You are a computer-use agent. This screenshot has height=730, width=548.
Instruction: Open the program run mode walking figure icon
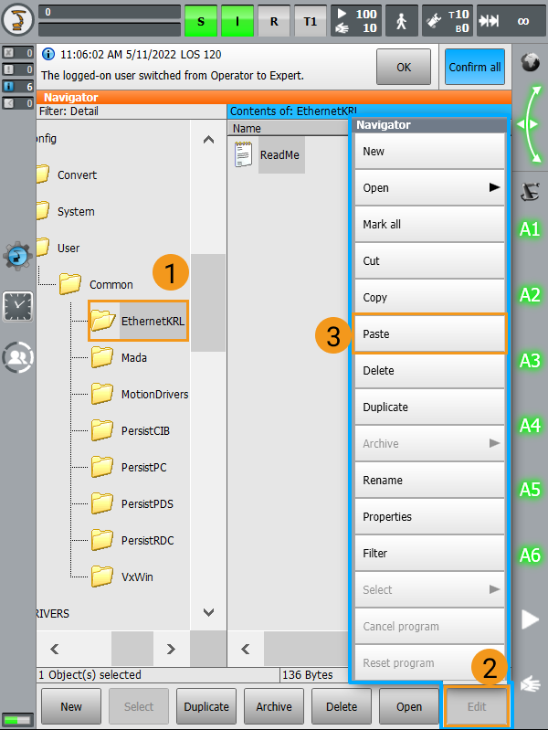[x=401, y=21]
